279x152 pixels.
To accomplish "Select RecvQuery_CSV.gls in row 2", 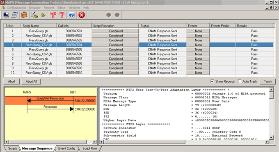I will pyautogui.click(x=39, y=36).
